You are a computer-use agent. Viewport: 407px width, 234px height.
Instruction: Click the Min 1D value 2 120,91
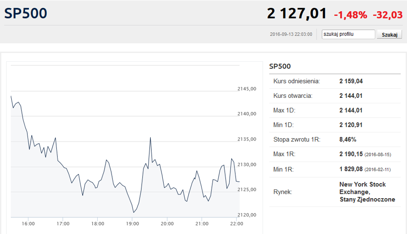point(351,125)
